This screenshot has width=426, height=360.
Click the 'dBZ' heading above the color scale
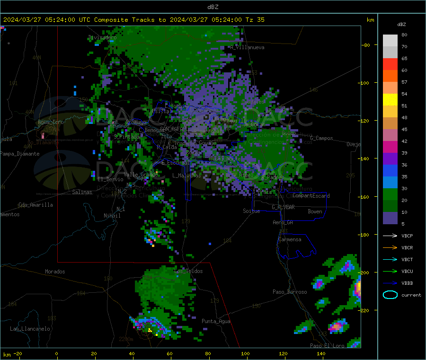(401, 25)
